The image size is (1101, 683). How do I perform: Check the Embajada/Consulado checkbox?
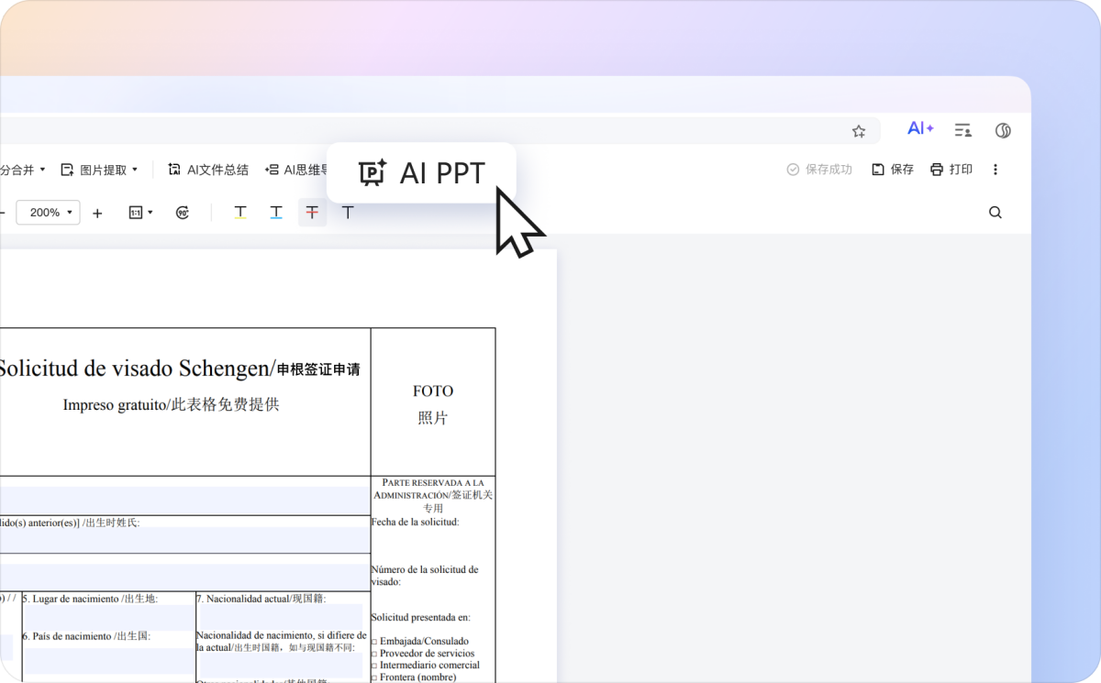click(374, 641)
